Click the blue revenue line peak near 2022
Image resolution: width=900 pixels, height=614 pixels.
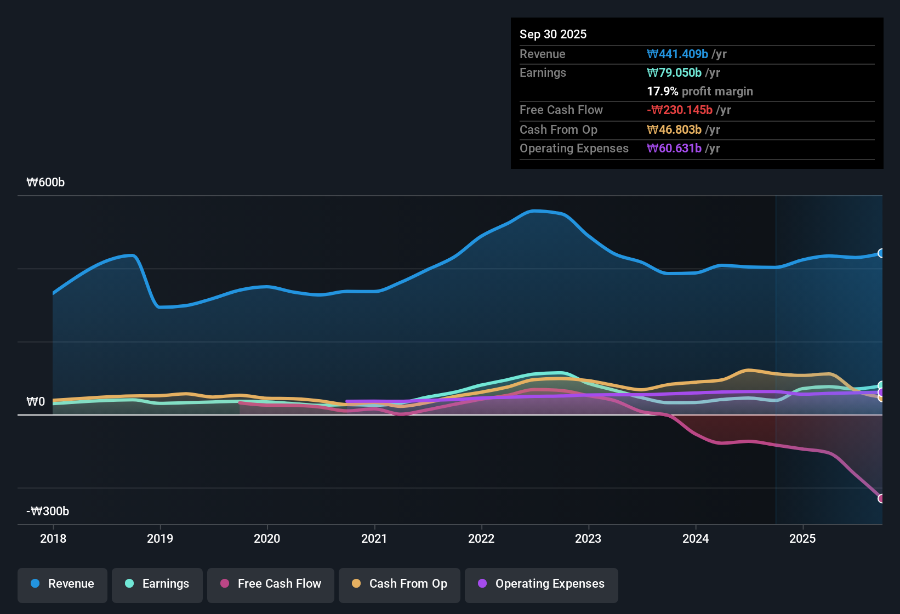pyautogui.click(x=534, y=211)
